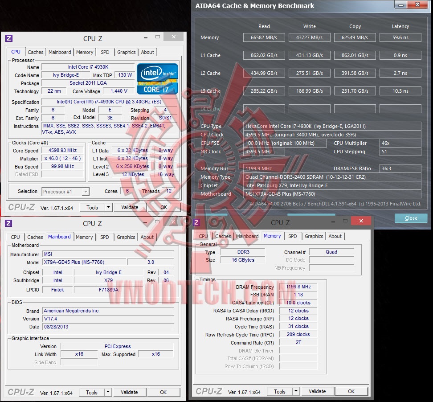Click the CPU-Z logo icon in Mainboard window title
The image size is (433, 402).
pos(8,223)
